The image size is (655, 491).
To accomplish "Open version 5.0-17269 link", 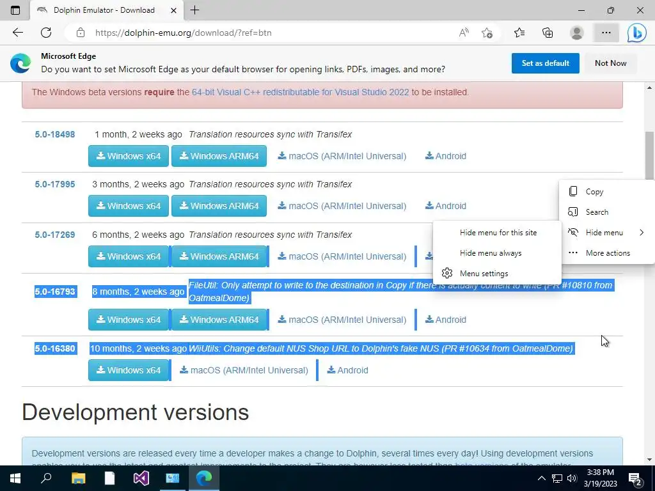I will [55, 235].
